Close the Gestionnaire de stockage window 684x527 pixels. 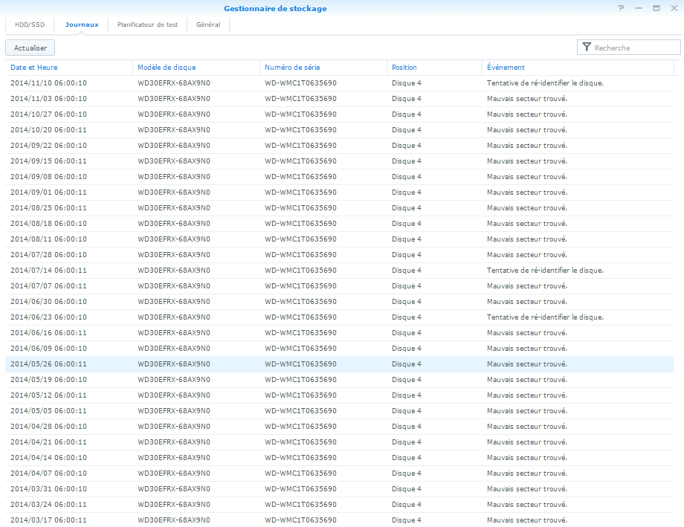point(674,8)
